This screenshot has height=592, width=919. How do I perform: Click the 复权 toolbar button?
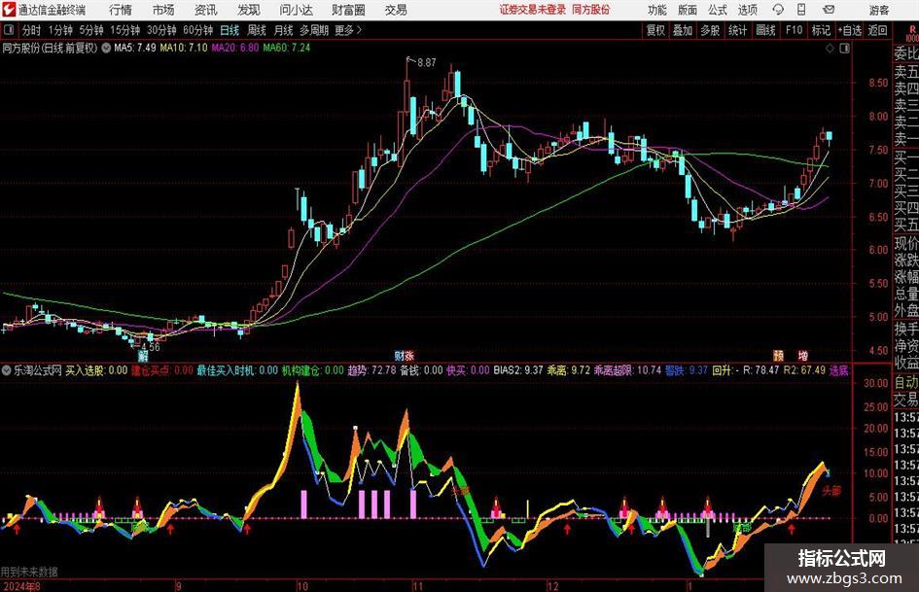click(655, 30)
